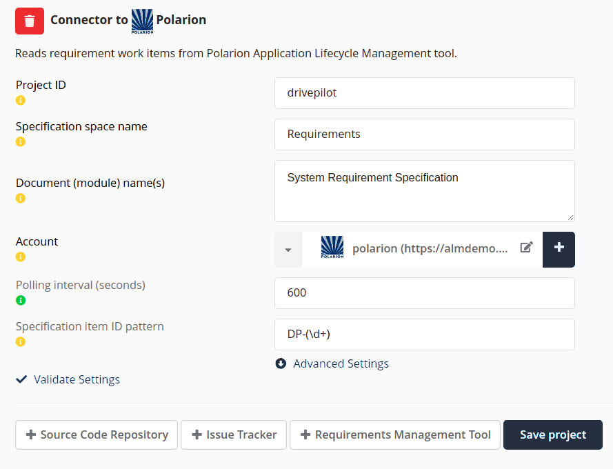Show info for Polling interval
Image resolution: width=613 pixels, height=469 pixels.
21,301
